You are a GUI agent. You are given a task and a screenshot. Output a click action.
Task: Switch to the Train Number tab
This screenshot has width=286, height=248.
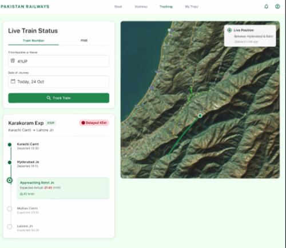(x=33, y=41)
